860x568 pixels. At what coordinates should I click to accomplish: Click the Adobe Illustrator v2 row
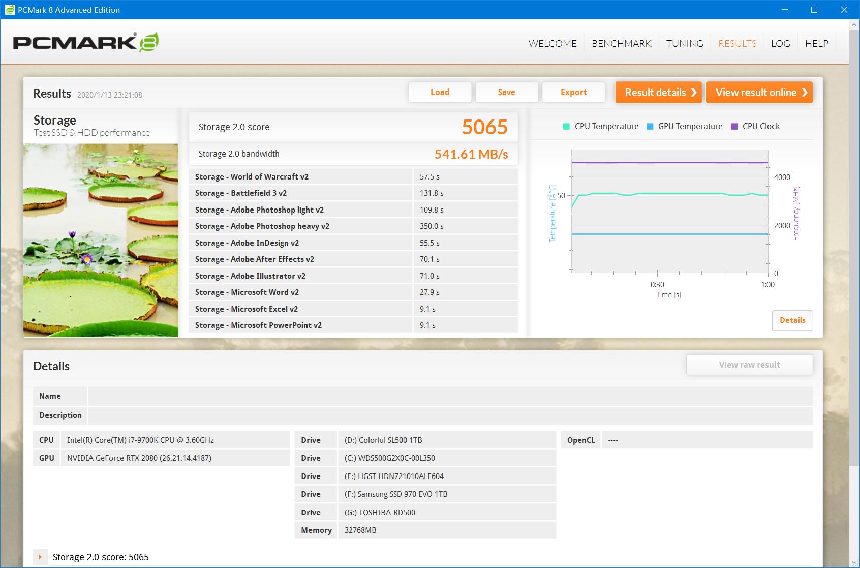pyautogui.click(x=353, y=276)
